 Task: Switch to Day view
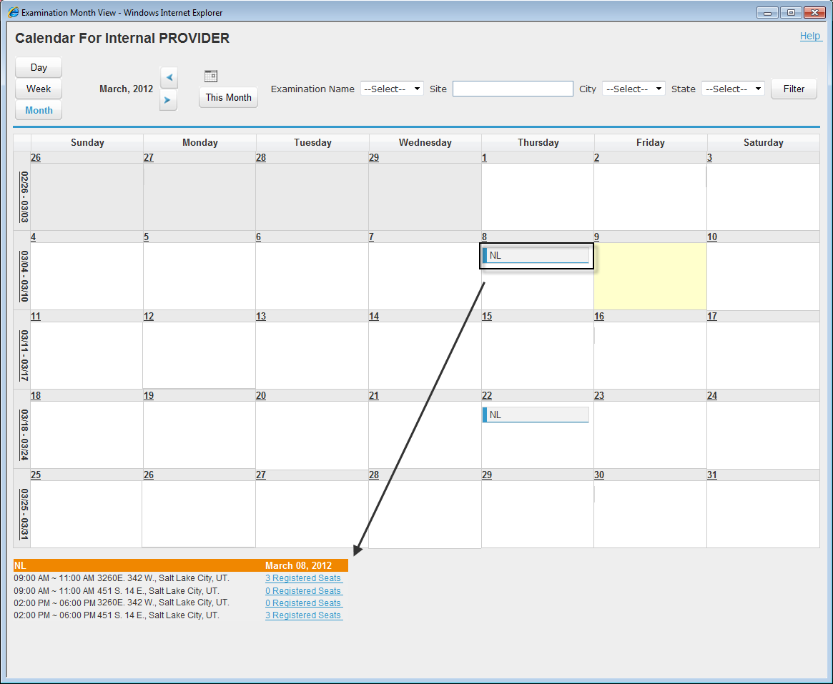point(39,67)
